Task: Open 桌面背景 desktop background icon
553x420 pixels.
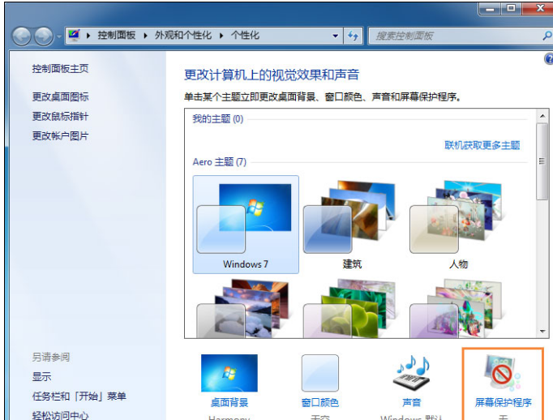Action: point(229,373)
